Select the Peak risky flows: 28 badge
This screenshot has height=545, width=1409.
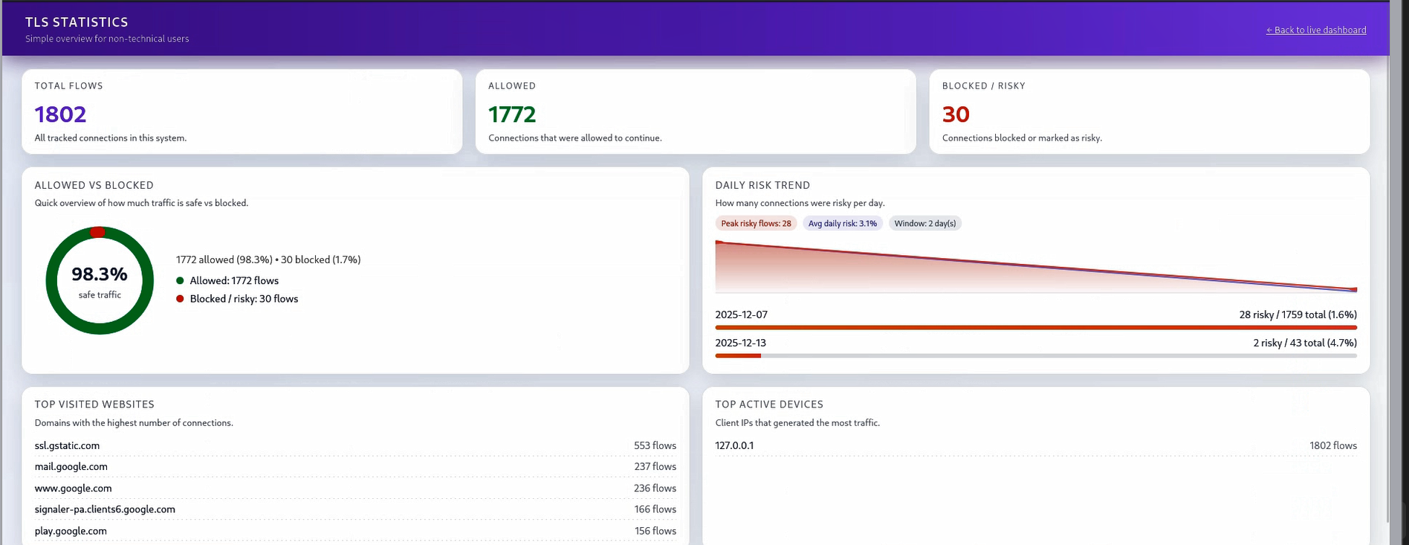pos(756,224)
